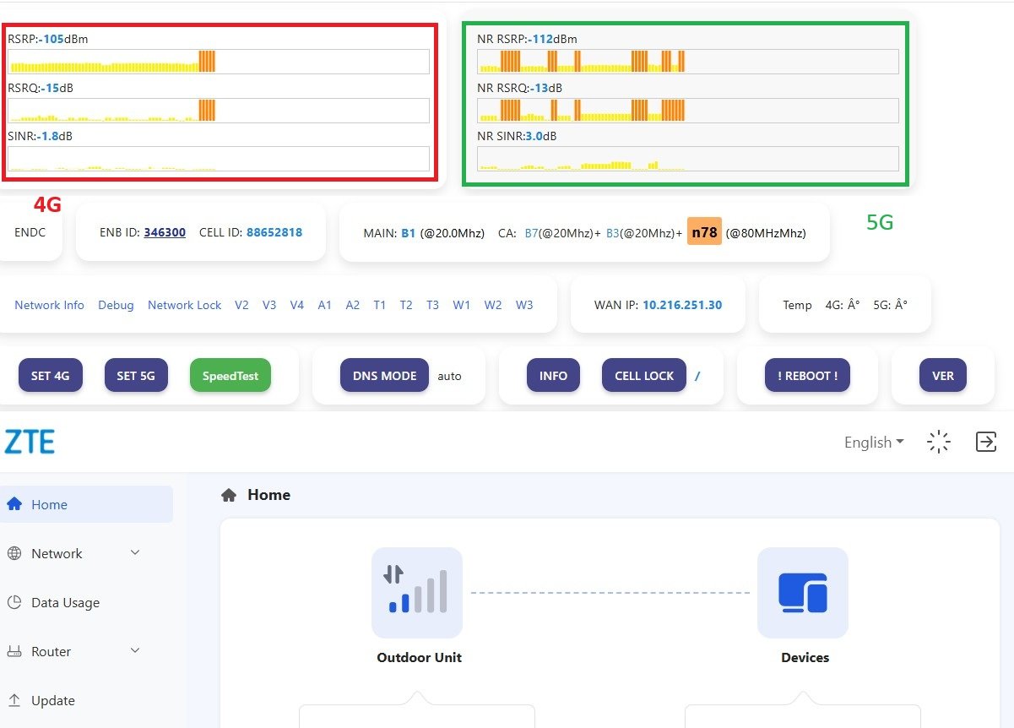The height and width of the screenshot is (728, 1014).
Task: Run the SpeedTest button
Action: (230, 376)
